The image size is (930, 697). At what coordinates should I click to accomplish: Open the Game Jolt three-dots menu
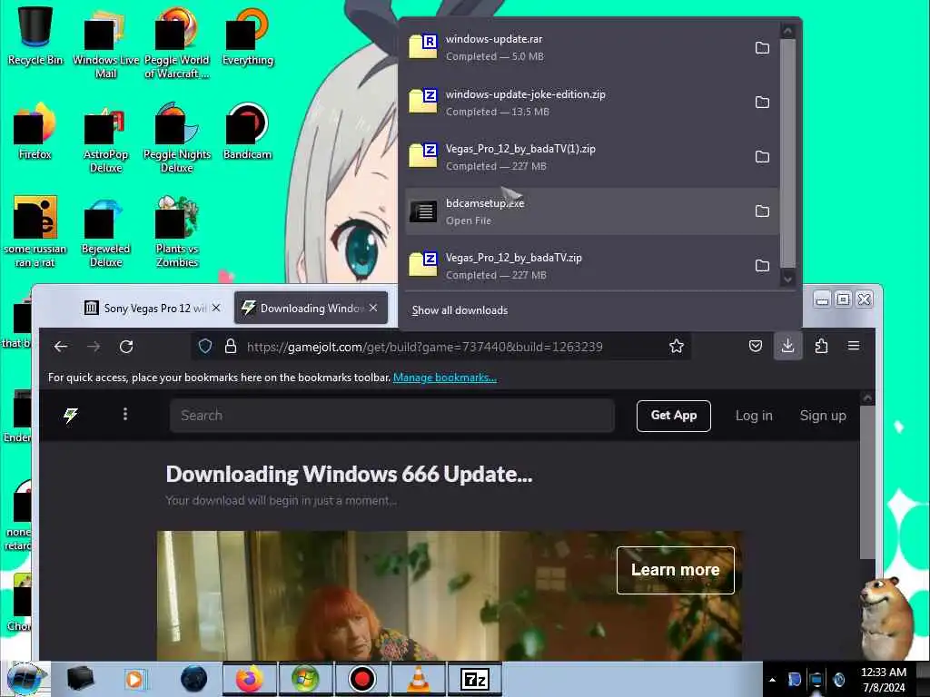[x=125, y=414]
